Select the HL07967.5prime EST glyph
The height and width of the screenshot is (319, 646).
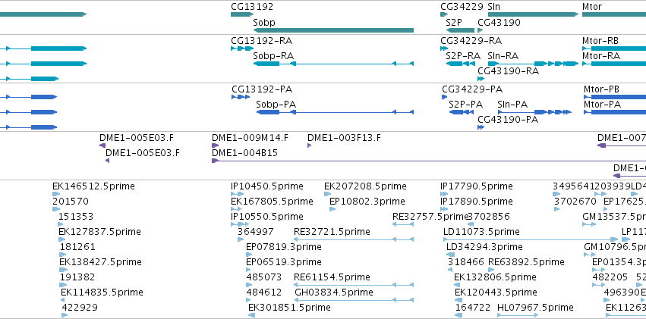512,315
